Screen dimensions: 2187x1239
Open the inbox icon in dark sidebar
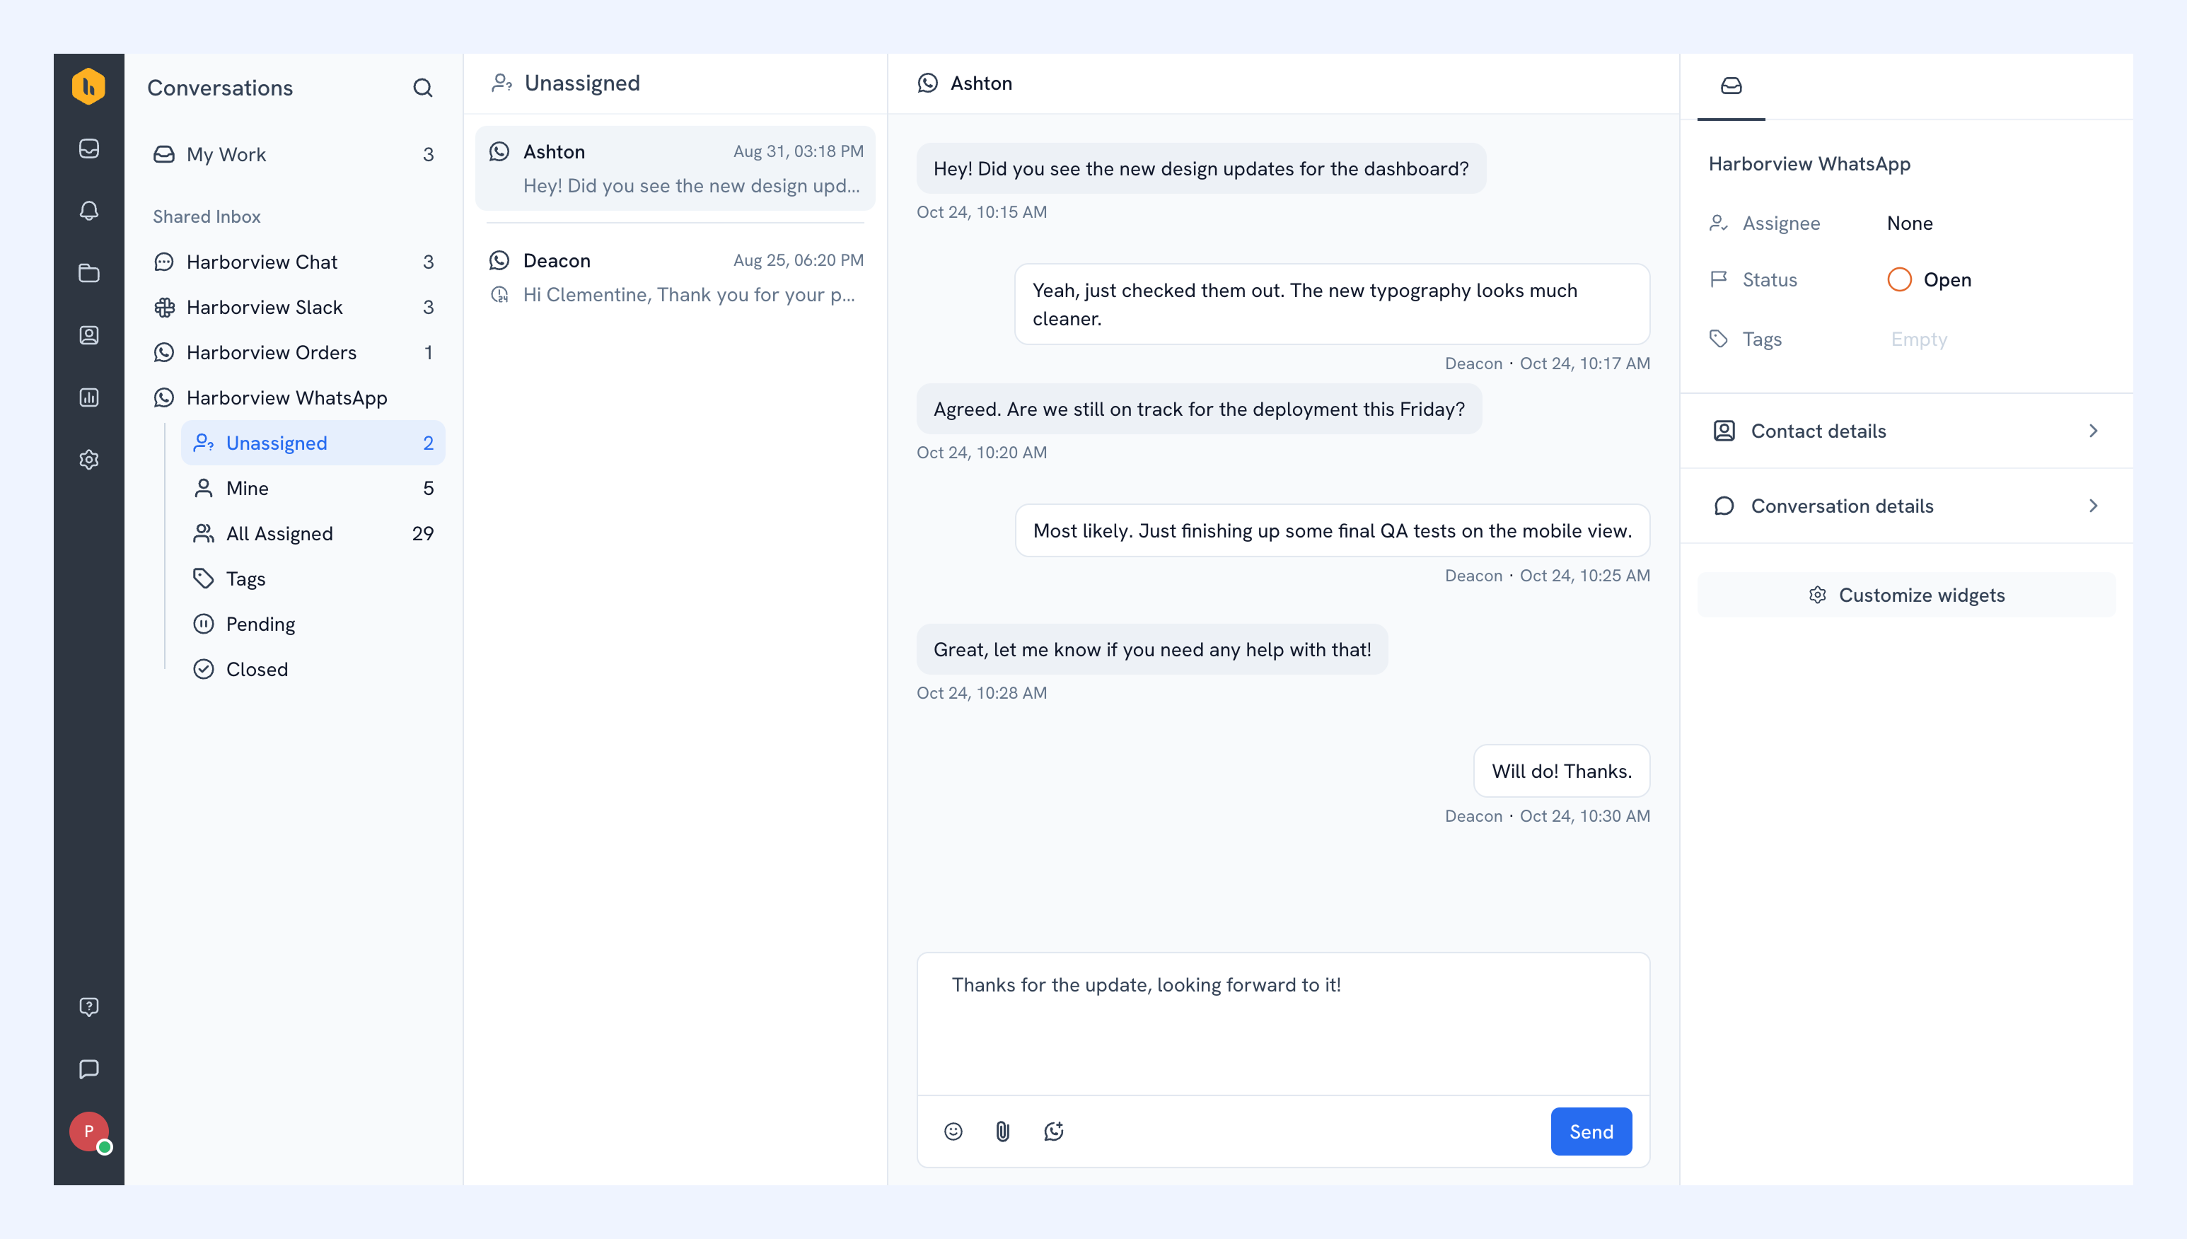click(88, 149)
